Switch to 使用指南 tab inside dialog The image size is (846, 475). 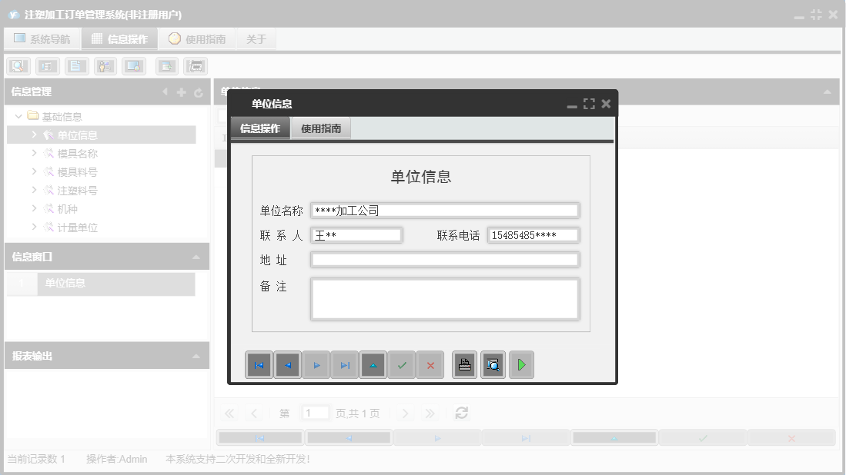point(321,128)
